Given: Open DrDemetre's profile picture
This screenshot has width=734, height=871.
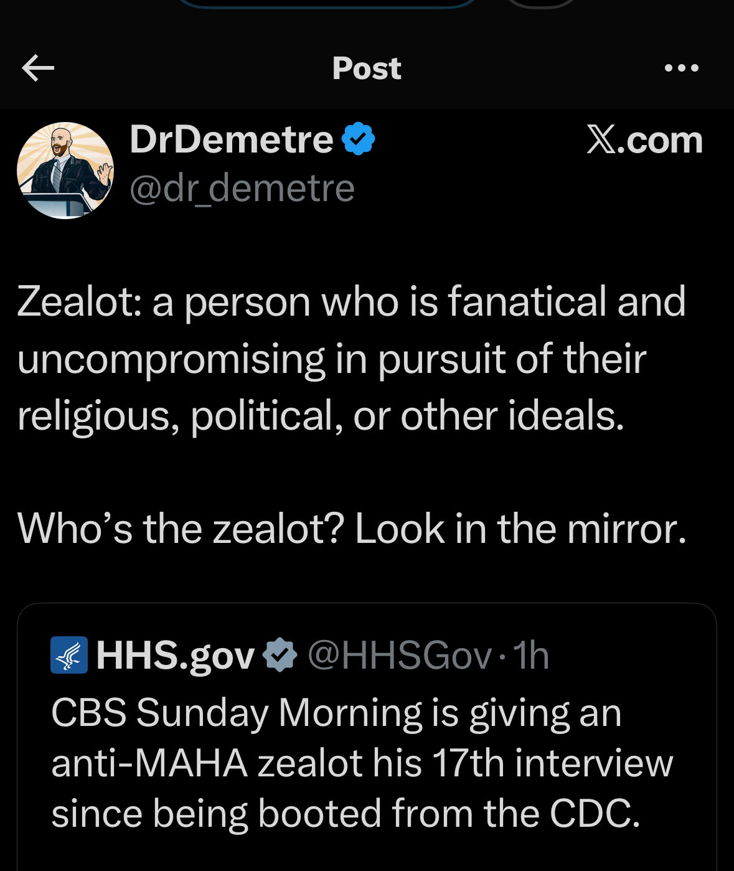Looking at the screenshot, I should click(65, 171).
